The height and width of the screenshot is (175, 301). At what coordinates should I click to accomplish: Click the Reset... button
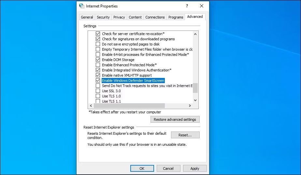(x=185, y=135)
